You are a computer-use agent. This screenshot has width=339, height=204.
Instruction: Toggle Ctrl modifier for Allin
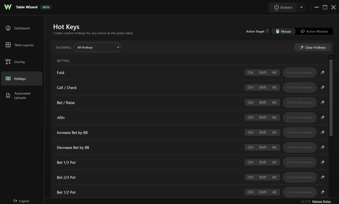point(250,117)
